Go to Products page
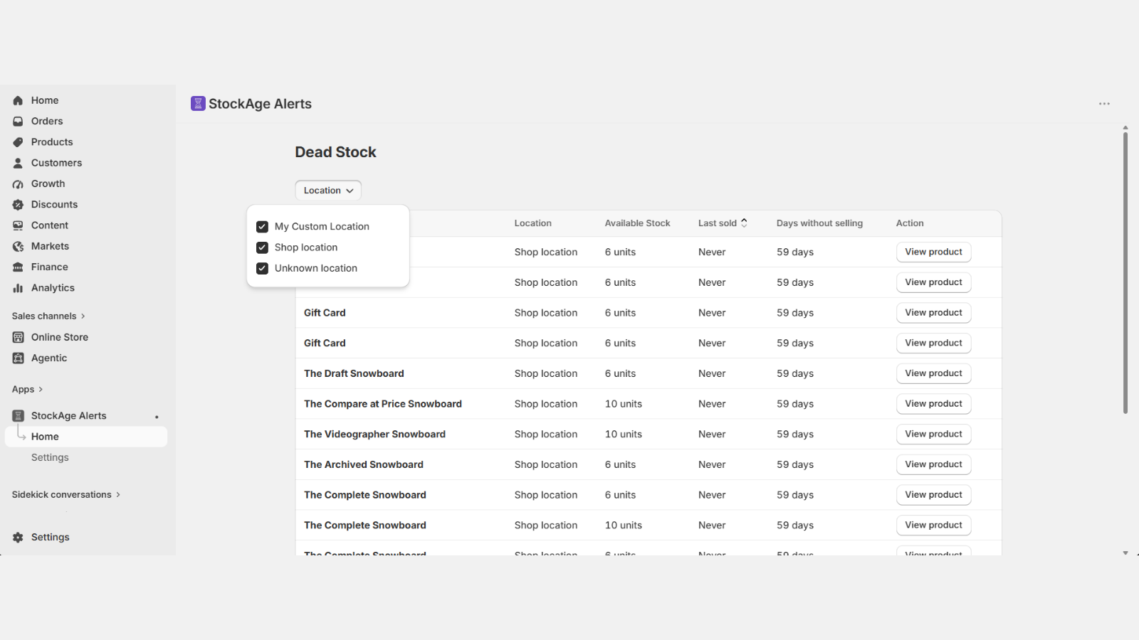The height and width of the screenshot is (640, 1139). click(x=52, y=142)
